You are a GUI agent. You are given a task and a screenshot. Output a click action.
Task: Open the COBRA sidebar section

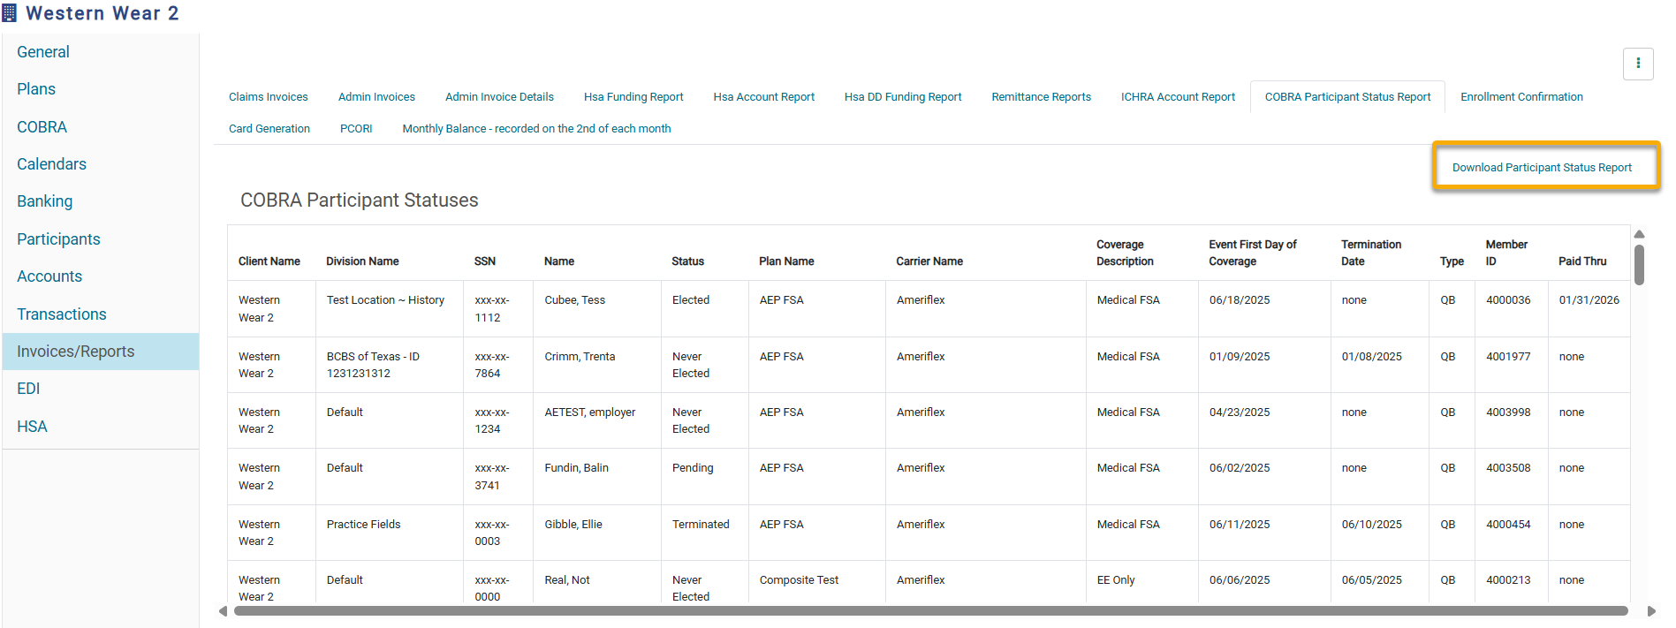pos(42,127)
